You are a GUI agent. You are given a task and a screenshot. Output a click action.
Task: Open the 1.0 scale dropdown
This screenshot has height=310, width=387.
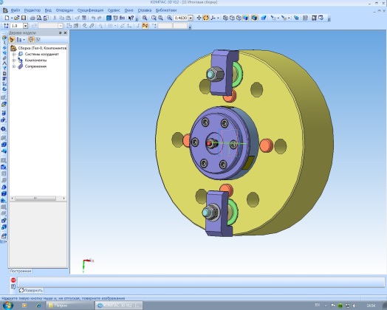coord(25,26)
